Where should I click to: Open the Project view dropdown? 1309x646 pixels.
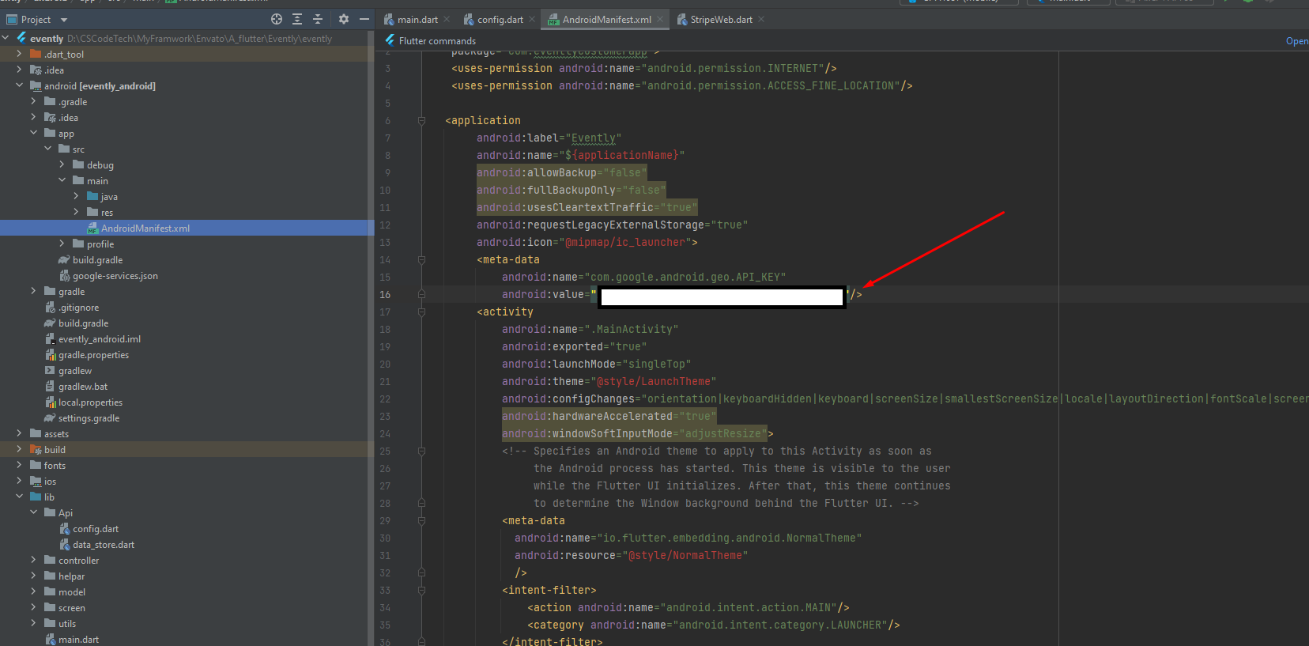[x=64, y=20]
